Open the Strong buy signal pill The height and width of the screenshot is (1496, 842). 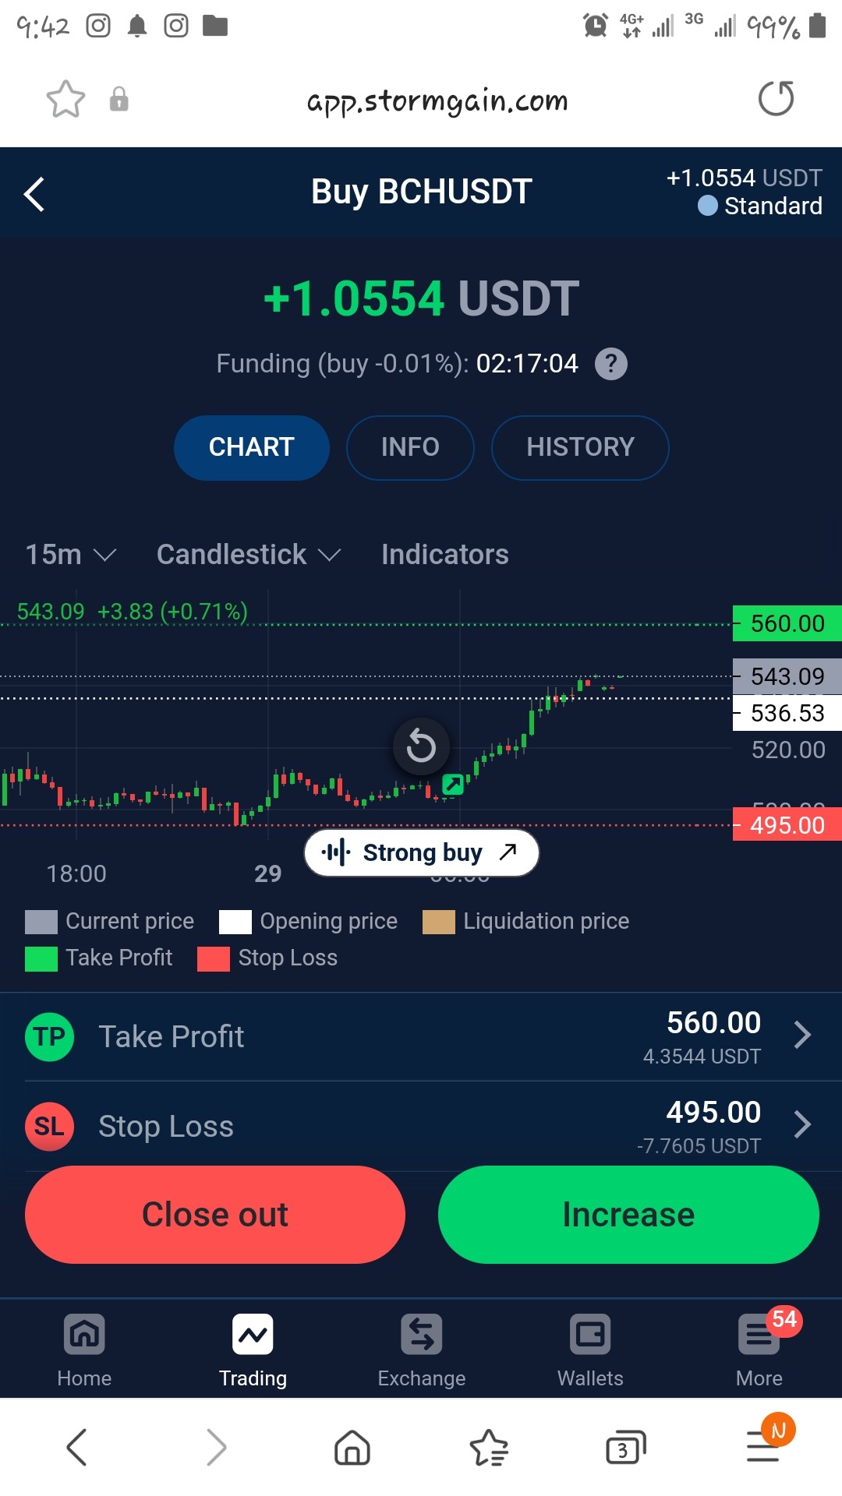[421, 852]
